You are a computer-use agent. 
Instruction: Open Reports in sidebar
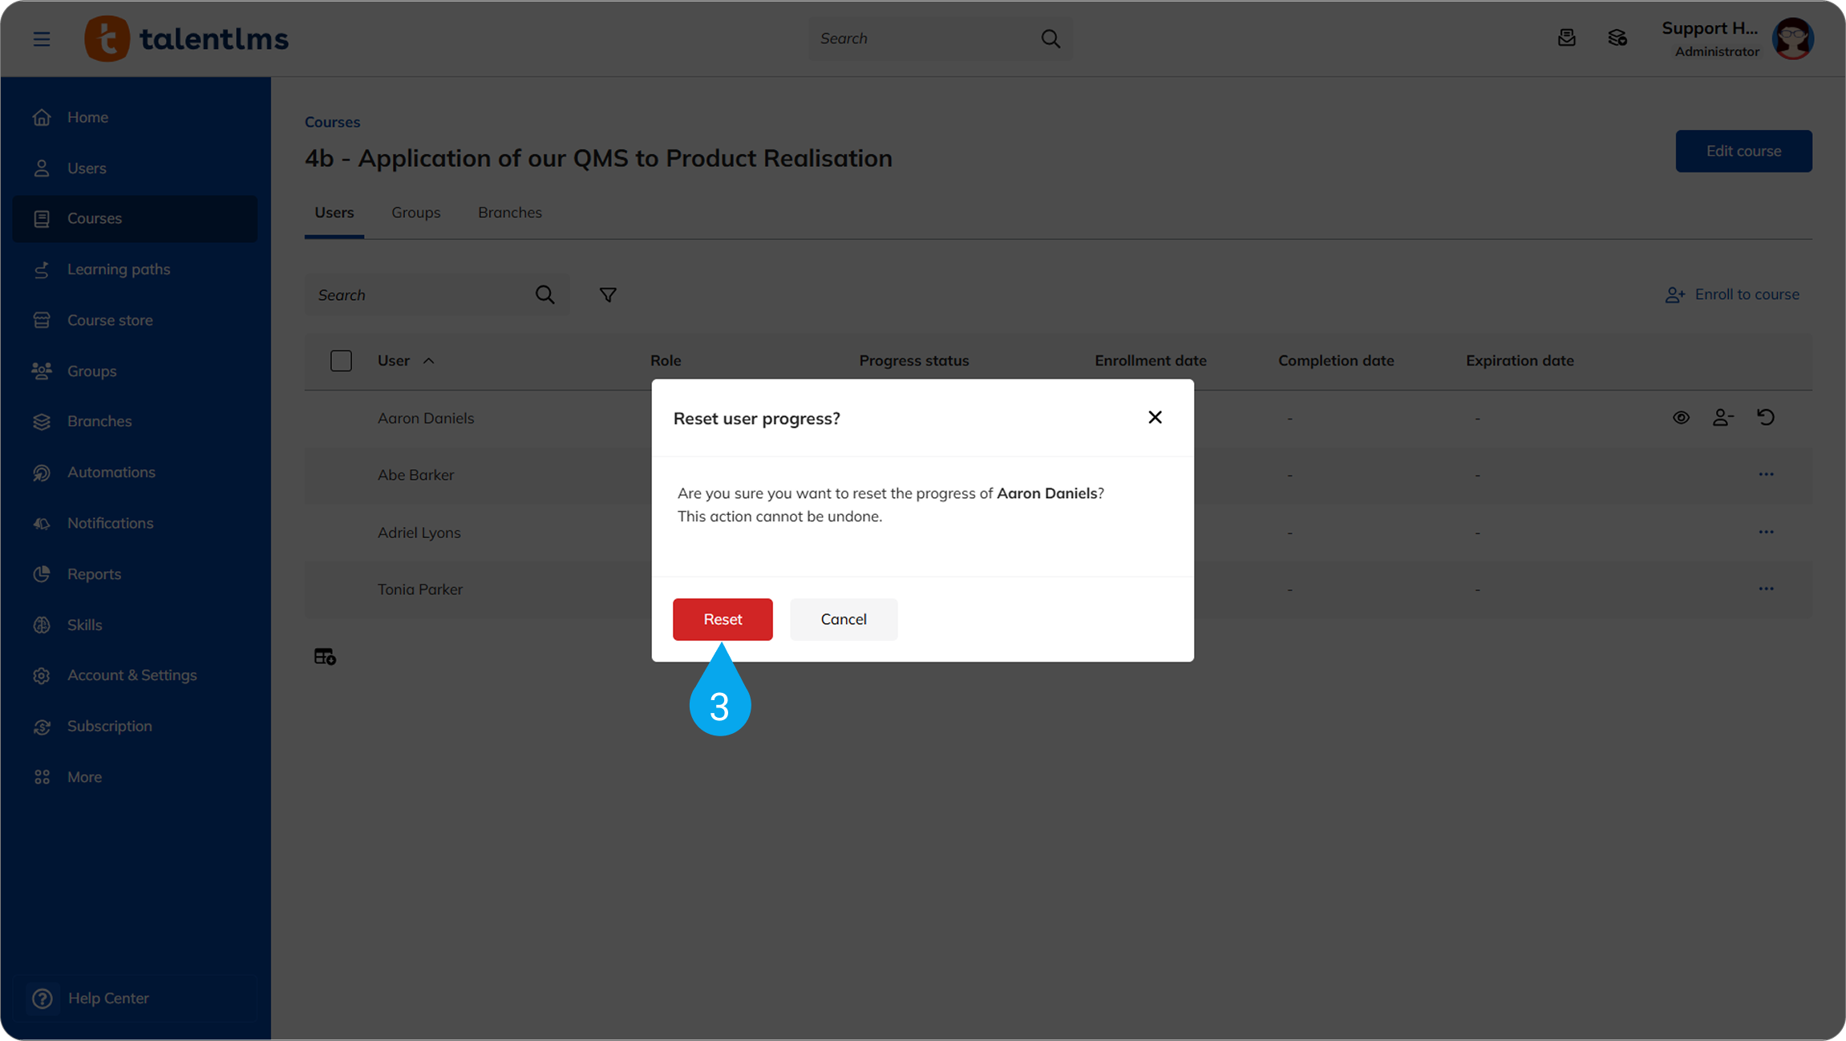point(94,573)
